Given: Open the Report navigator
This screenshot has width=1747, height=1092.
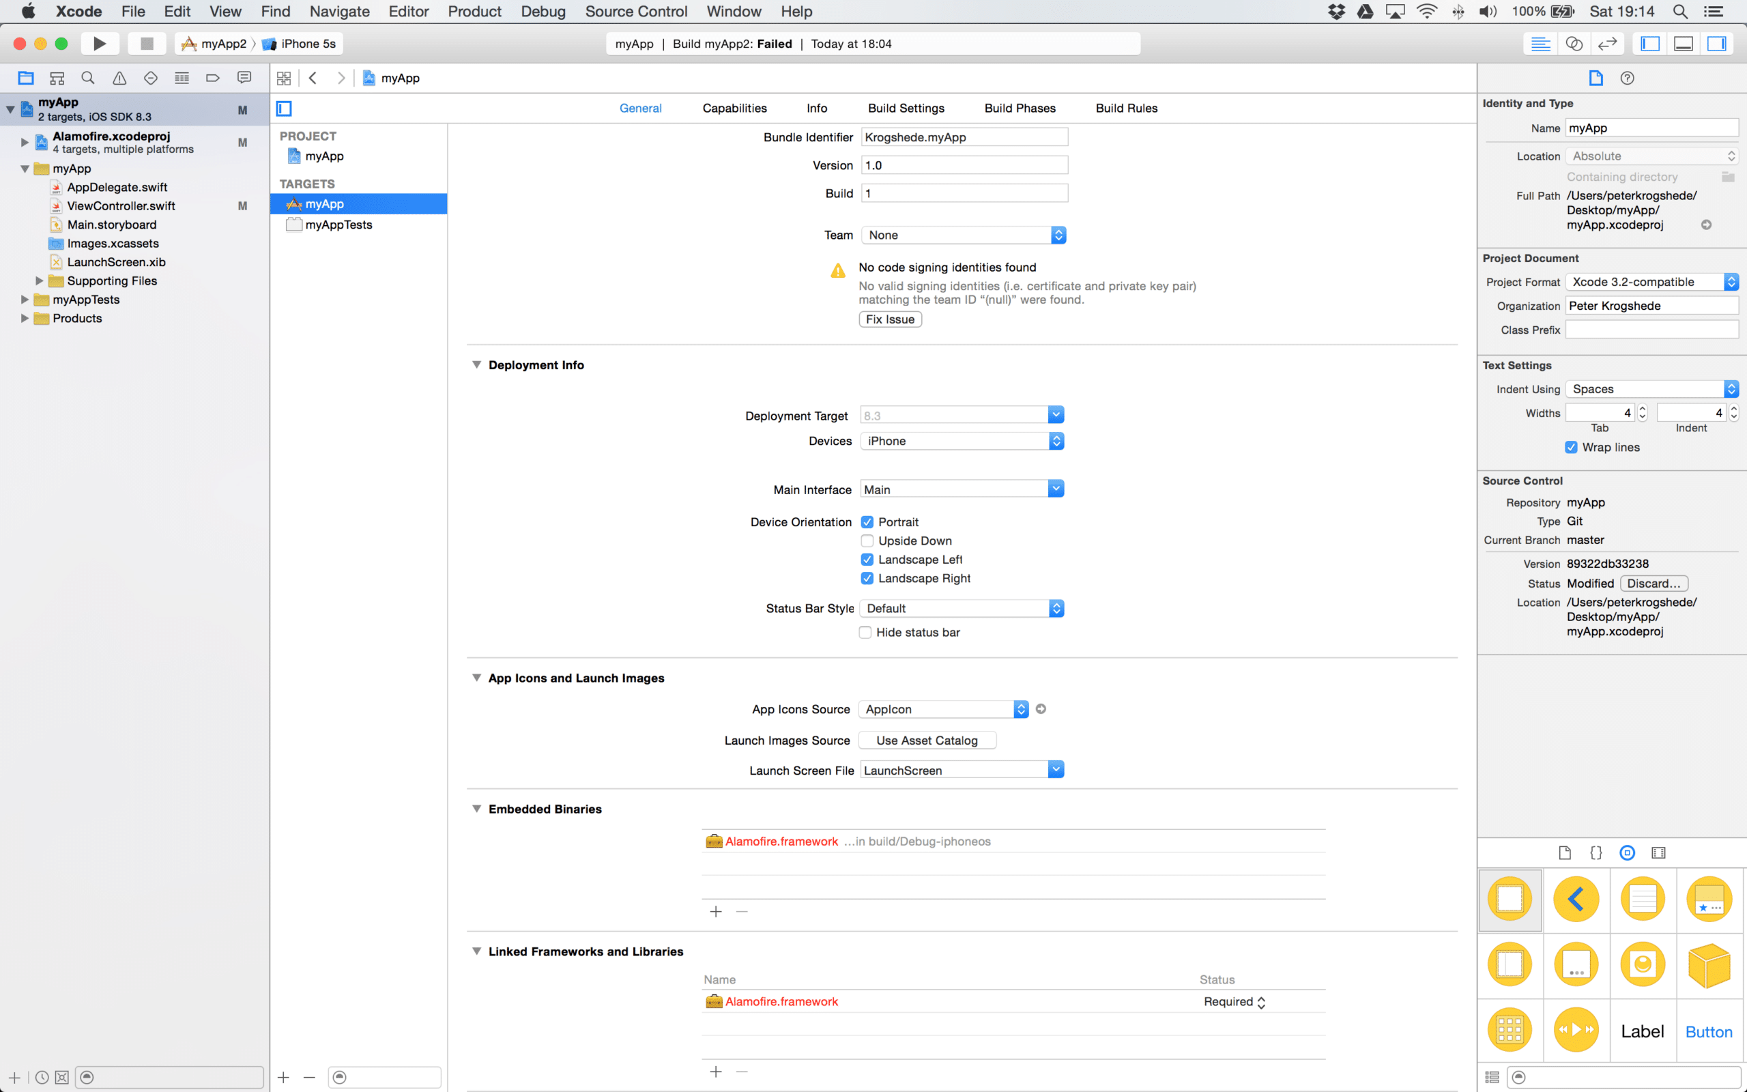Looking at the screenshot, I should [244, 78].
